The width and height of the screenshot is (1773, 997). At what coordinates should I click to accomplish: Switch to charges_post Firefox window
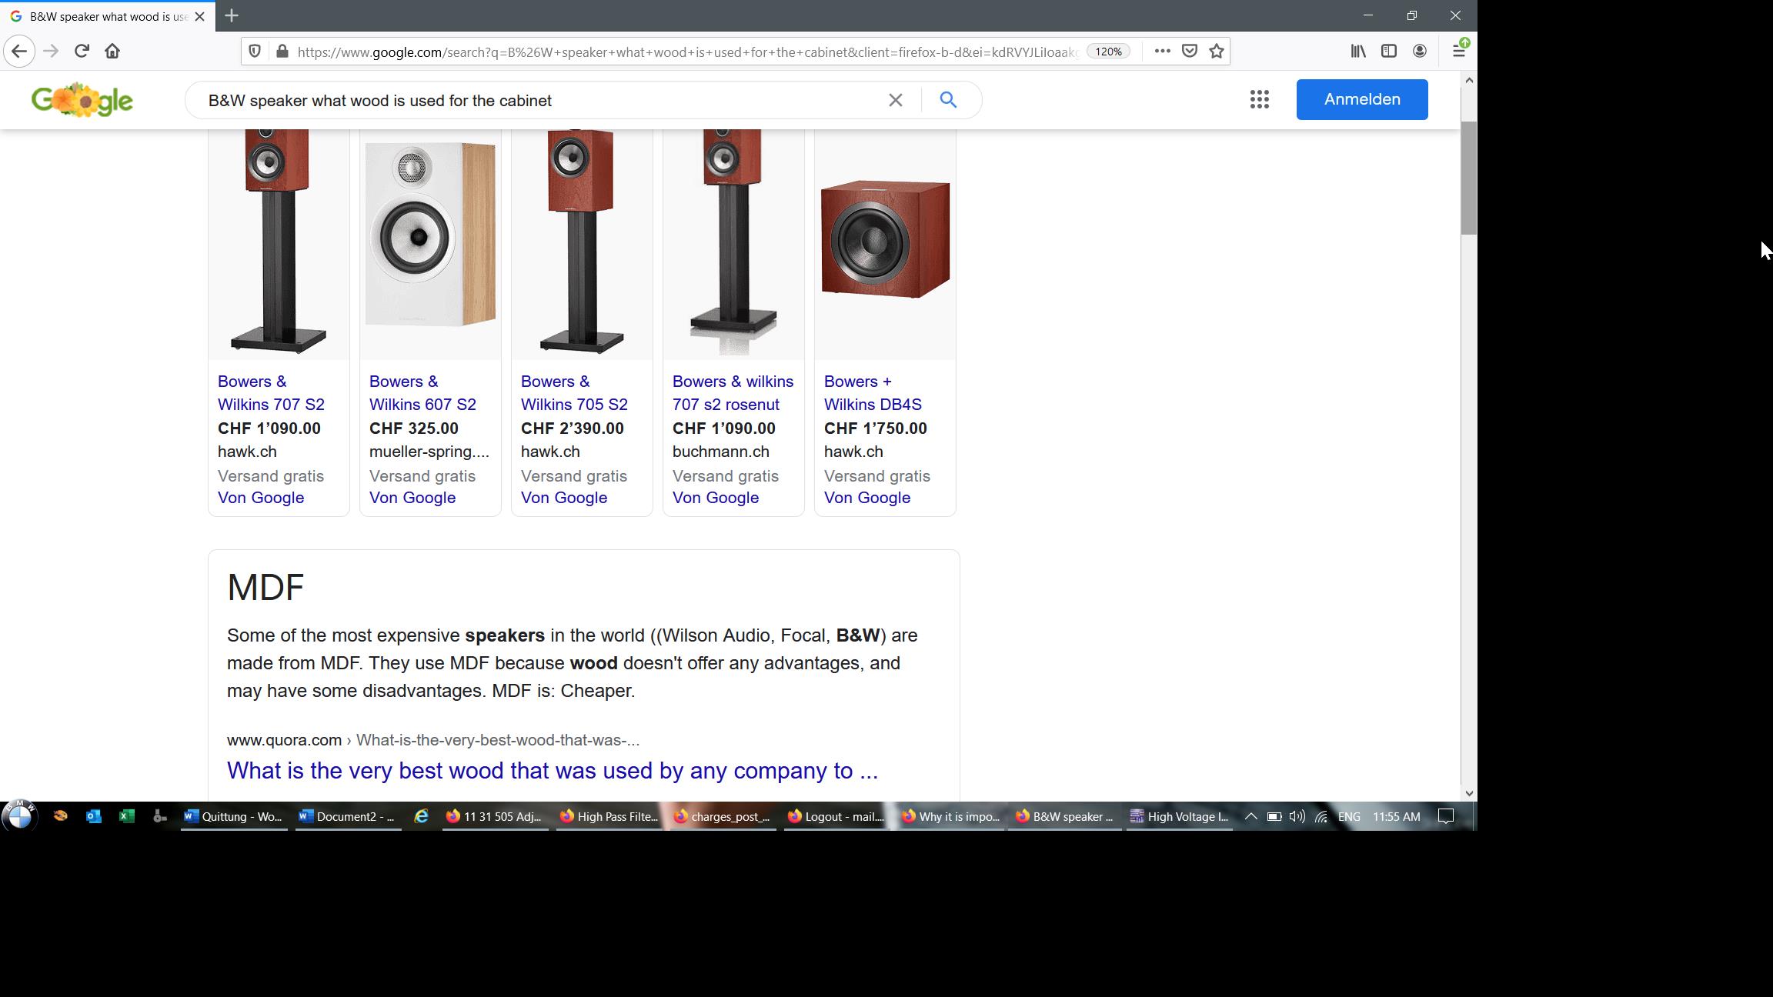(x=722, y=816)
